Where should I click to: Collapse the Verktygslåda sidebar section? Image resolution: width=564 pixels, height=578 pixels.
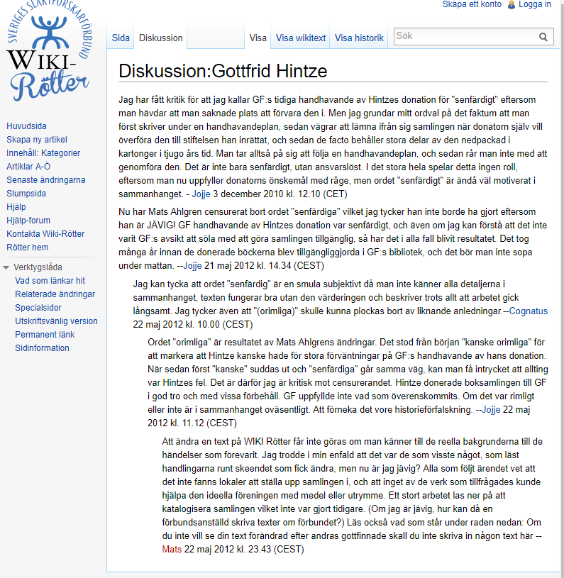pyautogui.click(x=7, y=267)
